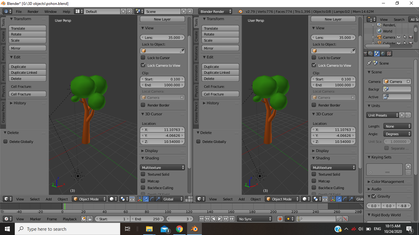Screen dimensions: 419x235
Task: Open the No Sync dropdown
Action: (x=255, y=219)
